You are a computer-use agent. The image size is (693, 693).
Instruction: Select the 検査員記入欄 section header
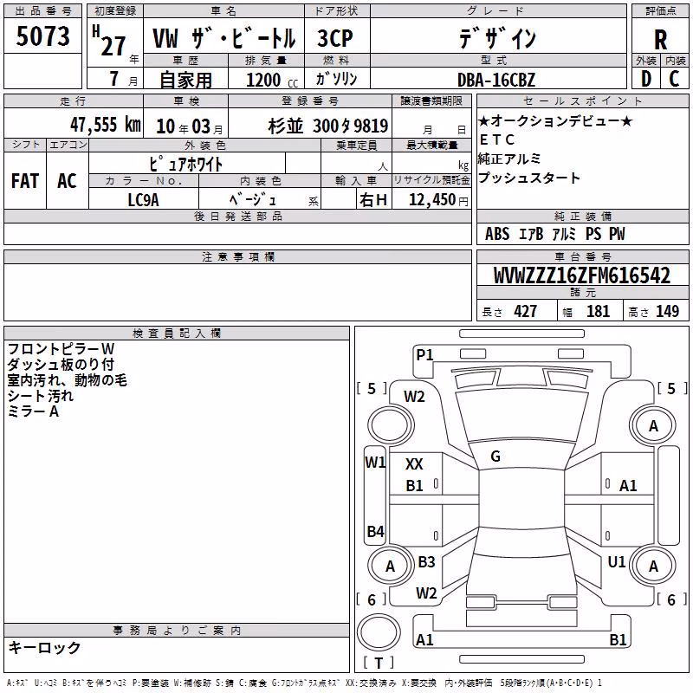point(177,334)
